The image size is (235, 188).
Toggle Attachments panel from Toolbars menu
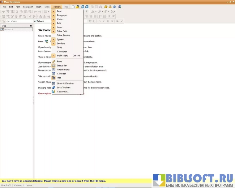pyautogui.click(x=63, y=70)
